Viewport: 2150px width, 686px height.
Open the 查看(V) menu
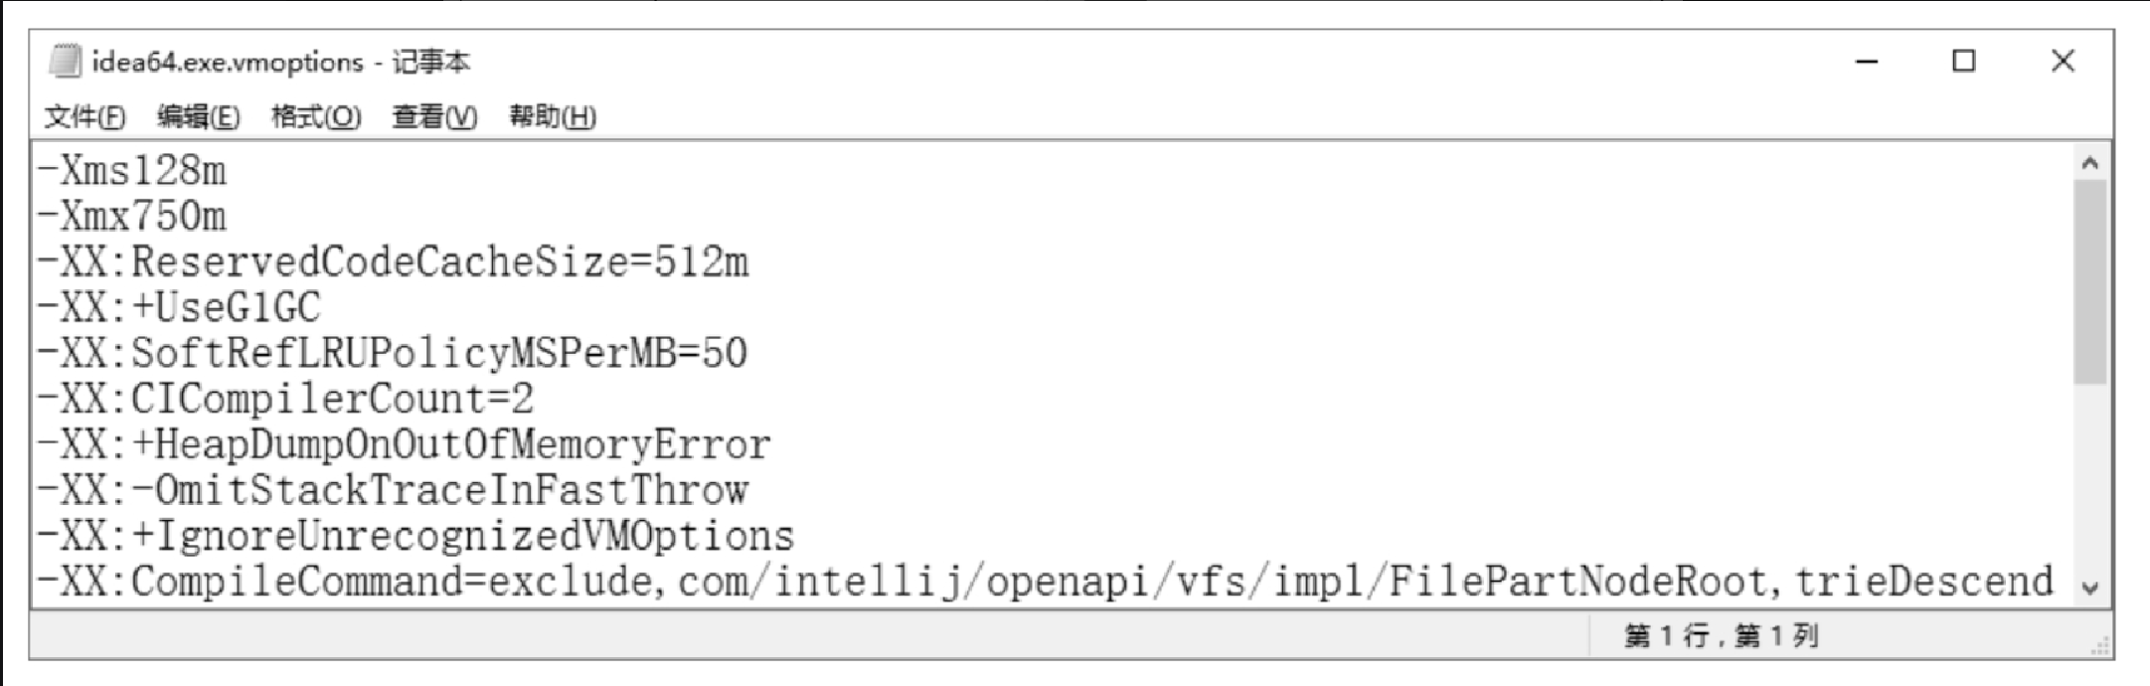(x=434, y=116)
